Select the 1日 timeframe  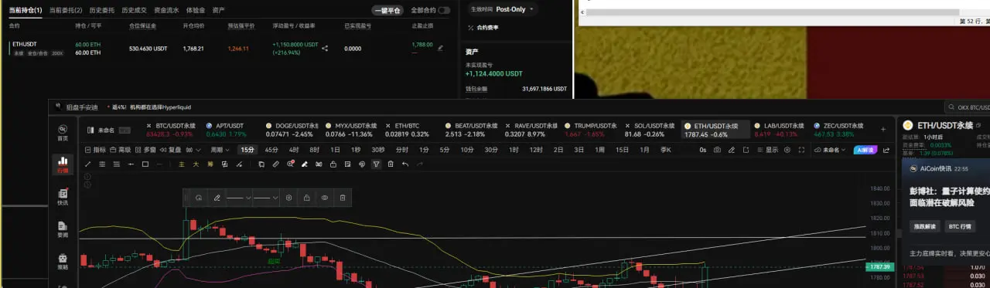point(335,149)
